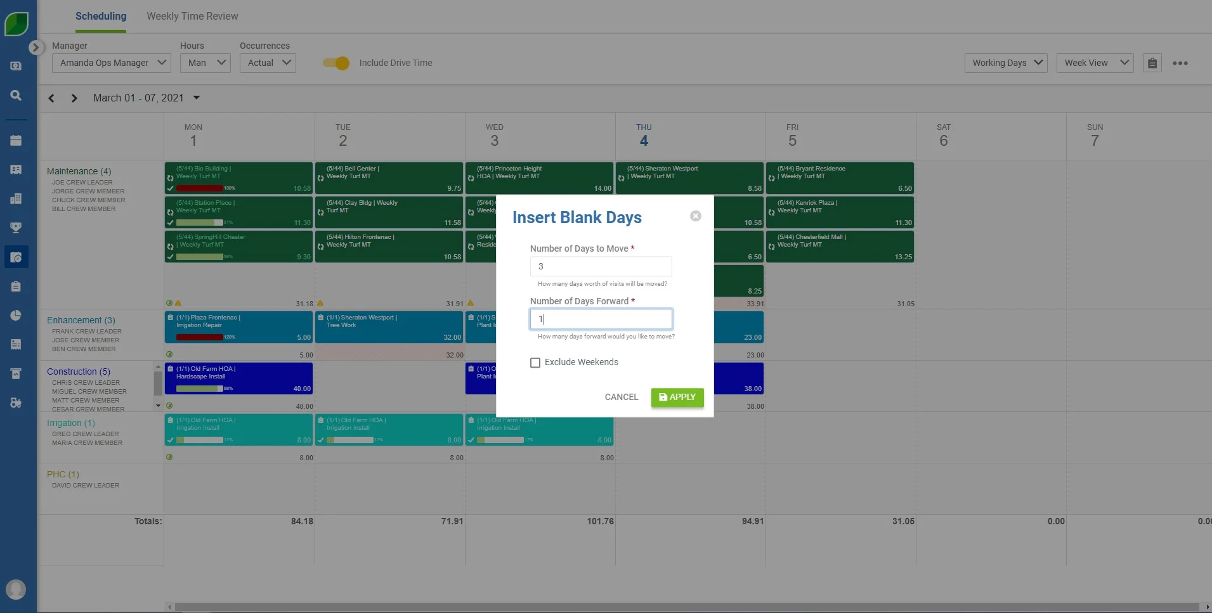
Task: Open the money icon in the sidebar
Action: pos(16,66)
